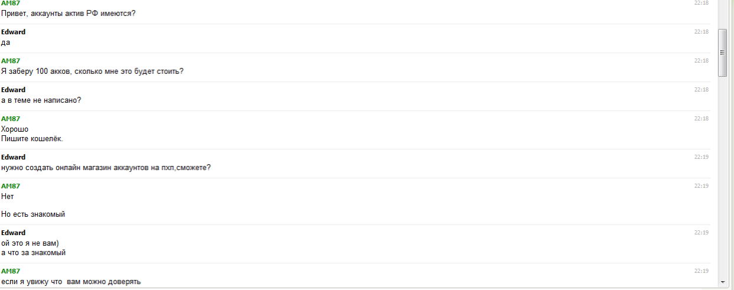Select the line 'Но есть знакомый'
Screen dimensions: 734x290
[33, 214]
